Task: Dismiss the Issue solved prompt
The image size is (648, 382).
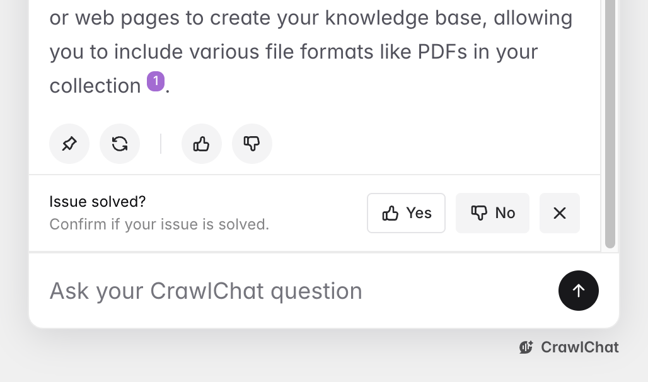Action: [560, 213]
